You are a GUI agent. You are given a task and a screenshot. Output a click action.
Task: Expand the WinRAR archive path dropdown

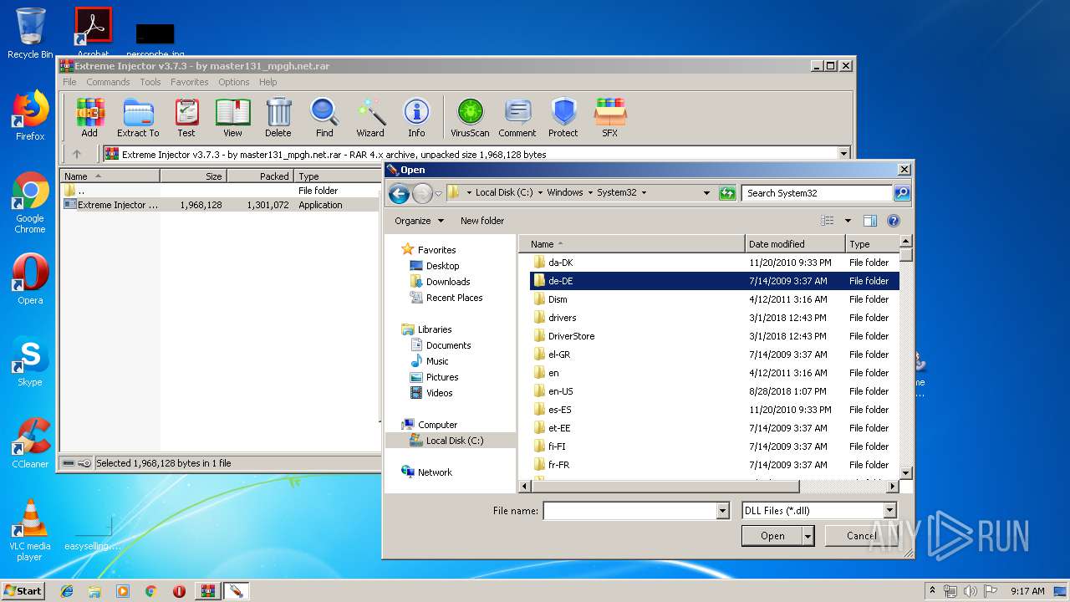point(843,154)
